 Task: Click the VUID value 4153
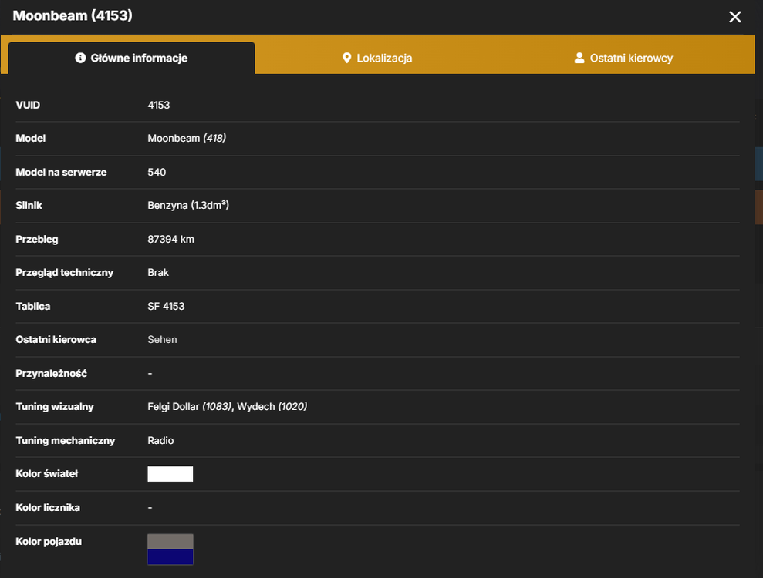(159, 105)
